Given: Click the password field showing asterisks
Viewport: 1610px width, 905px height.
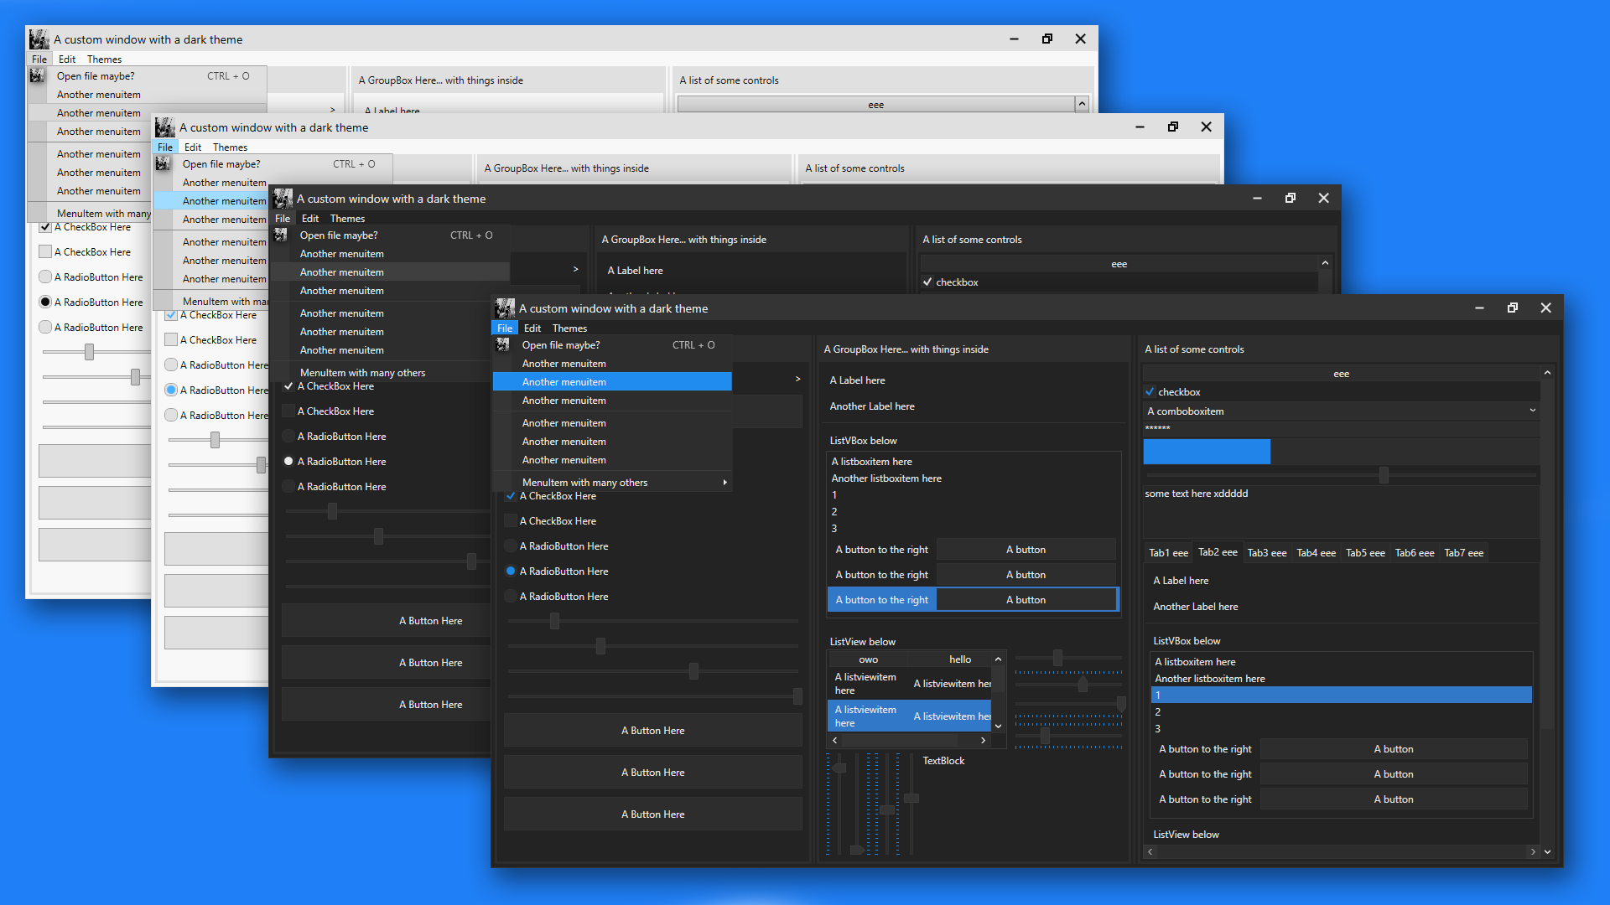Looking at the screenshot, I should pos(1342,428).
